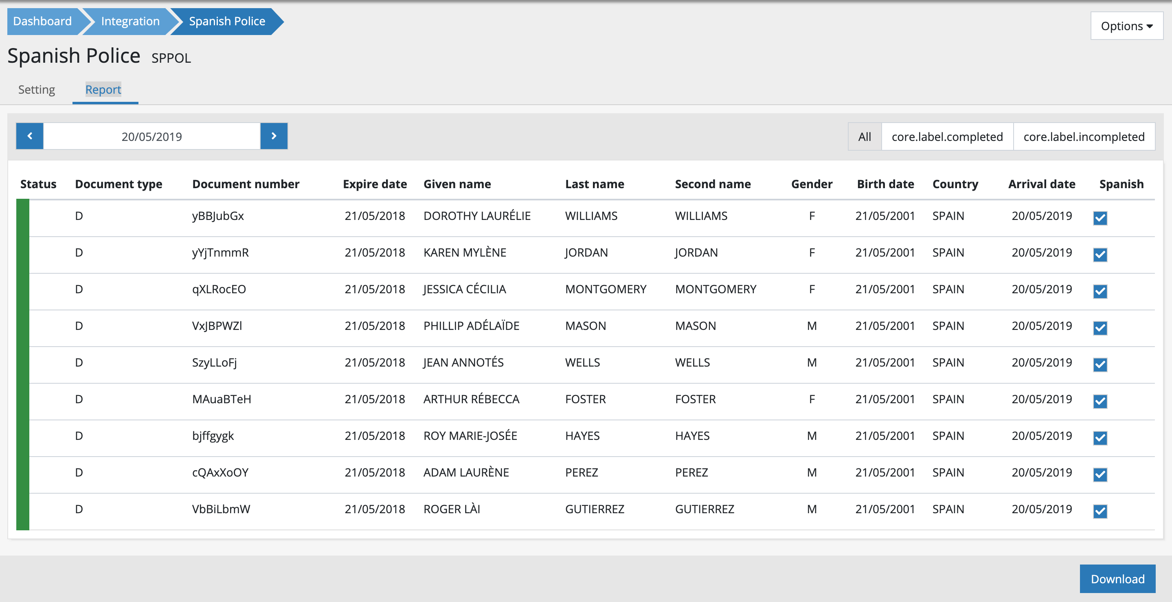The width and height of the screenshot is (1172, 602).
Task: Toggle Spanish checkbox for Arthur Rébecca row
Action: 1100,401
